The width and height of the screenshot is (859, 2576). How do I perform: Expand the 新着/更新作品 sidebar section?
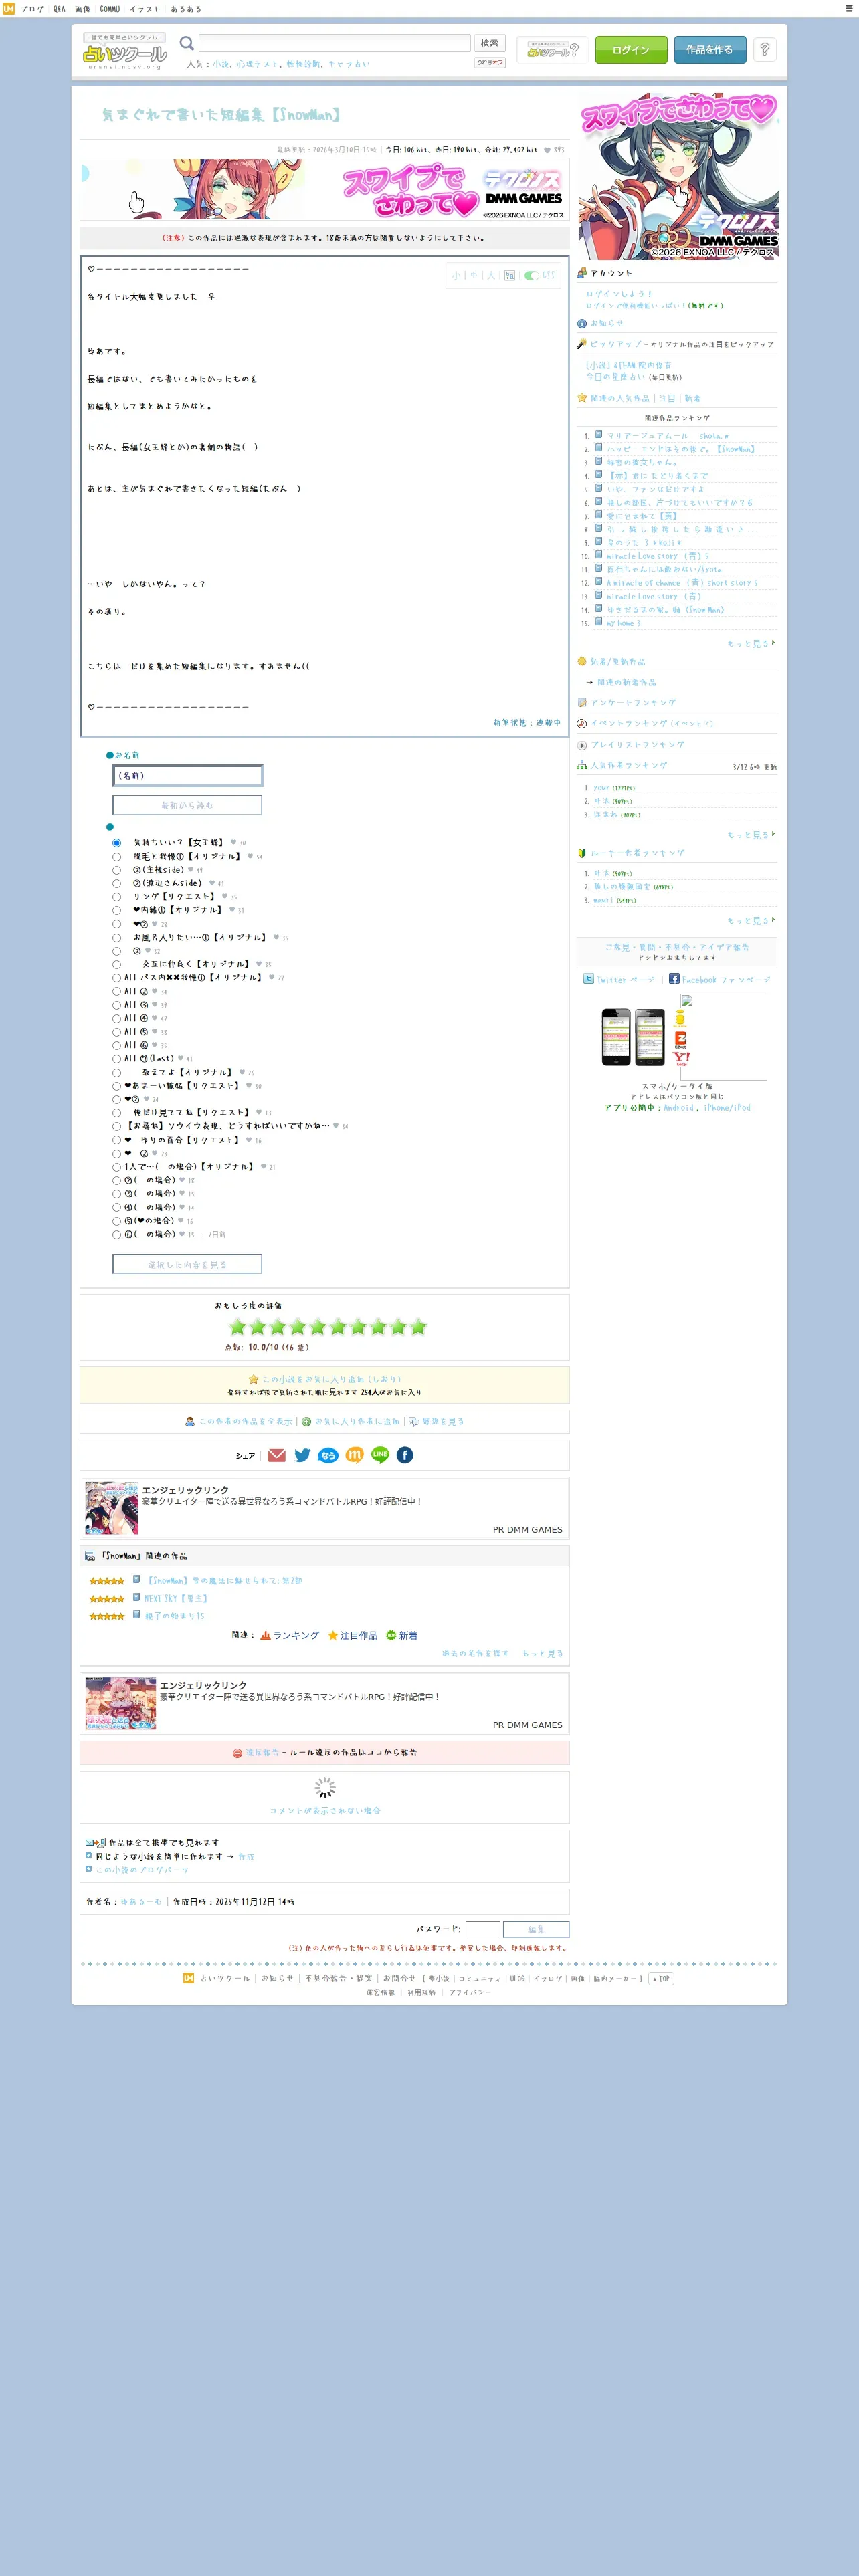point(617,662)
